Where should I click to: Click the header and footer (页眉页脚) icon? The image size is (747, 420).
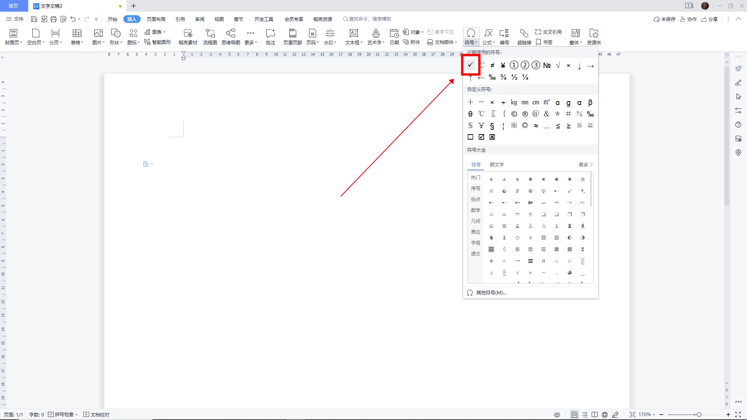[292, 37]
